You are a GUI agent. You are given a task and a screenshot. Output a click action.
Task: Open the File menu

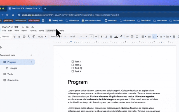pos(4,31)
